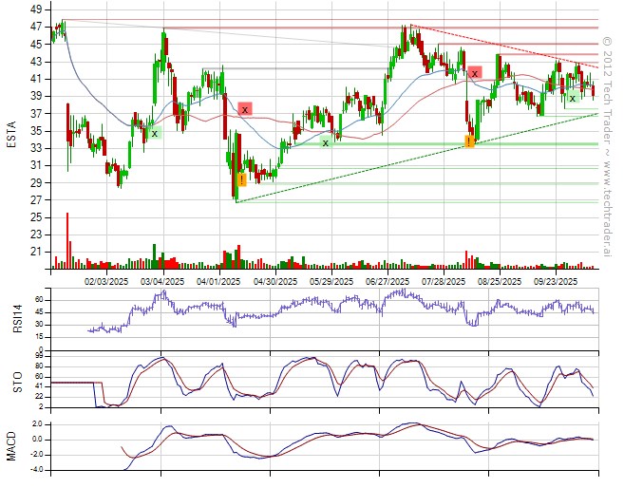Click the green x marker in early March
624x488 pixels.
pyautogui.click(x=154, y=134)
